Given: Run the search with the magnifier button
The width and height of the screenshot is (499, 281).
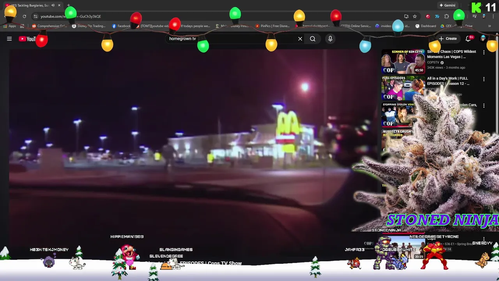Looking at the screenshot, I should pyautogui.click(x=313, y=39).
